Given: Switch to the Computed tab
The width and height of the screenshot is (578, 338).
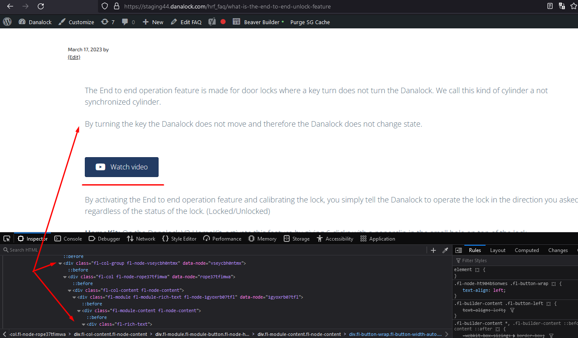Looking at the screenshot, I should click(527, 250).
